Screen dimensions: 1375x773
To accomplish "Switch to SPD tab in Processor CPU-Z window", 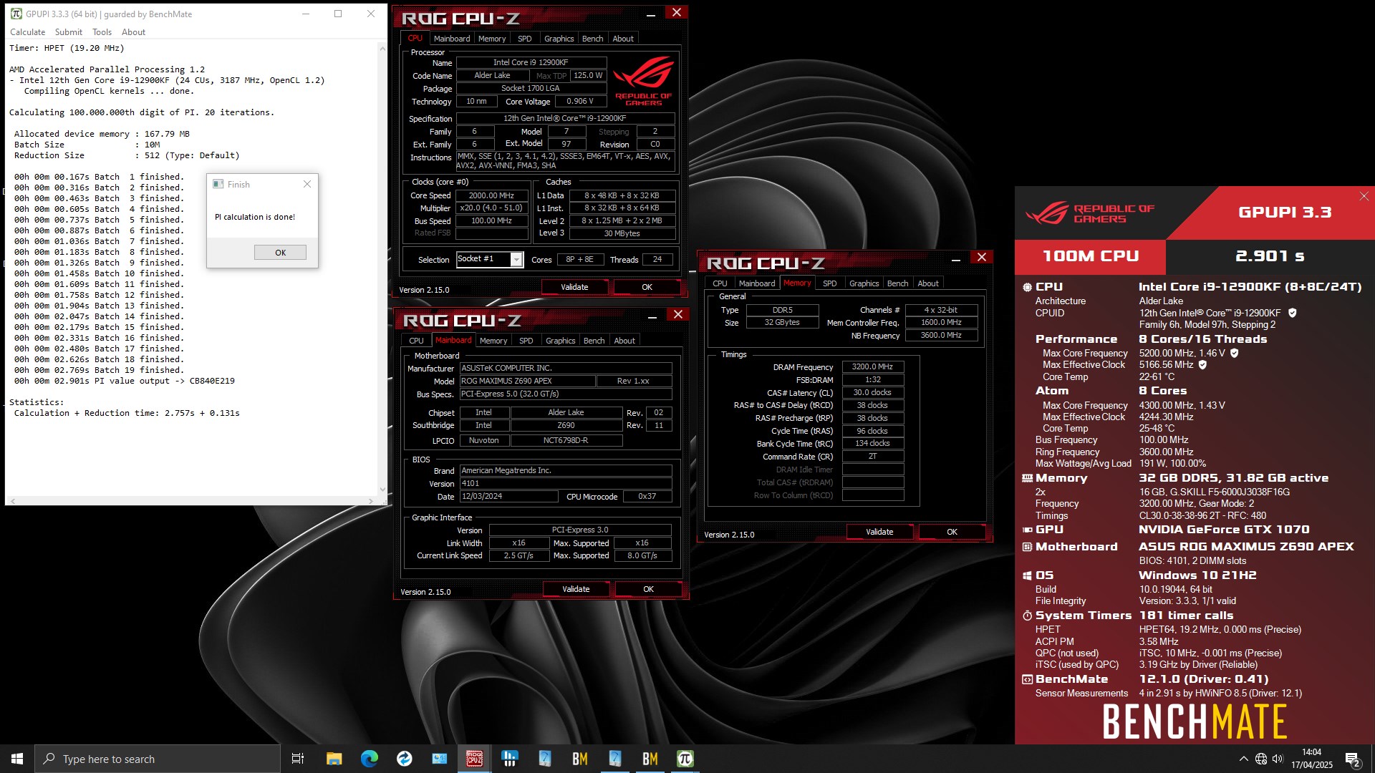I will tap(524, 39).
